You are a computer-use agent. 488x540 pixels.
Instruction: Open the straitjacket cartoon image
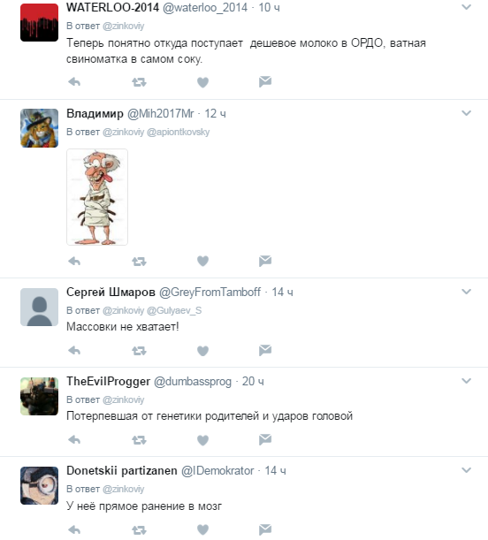tap(97, 197)
